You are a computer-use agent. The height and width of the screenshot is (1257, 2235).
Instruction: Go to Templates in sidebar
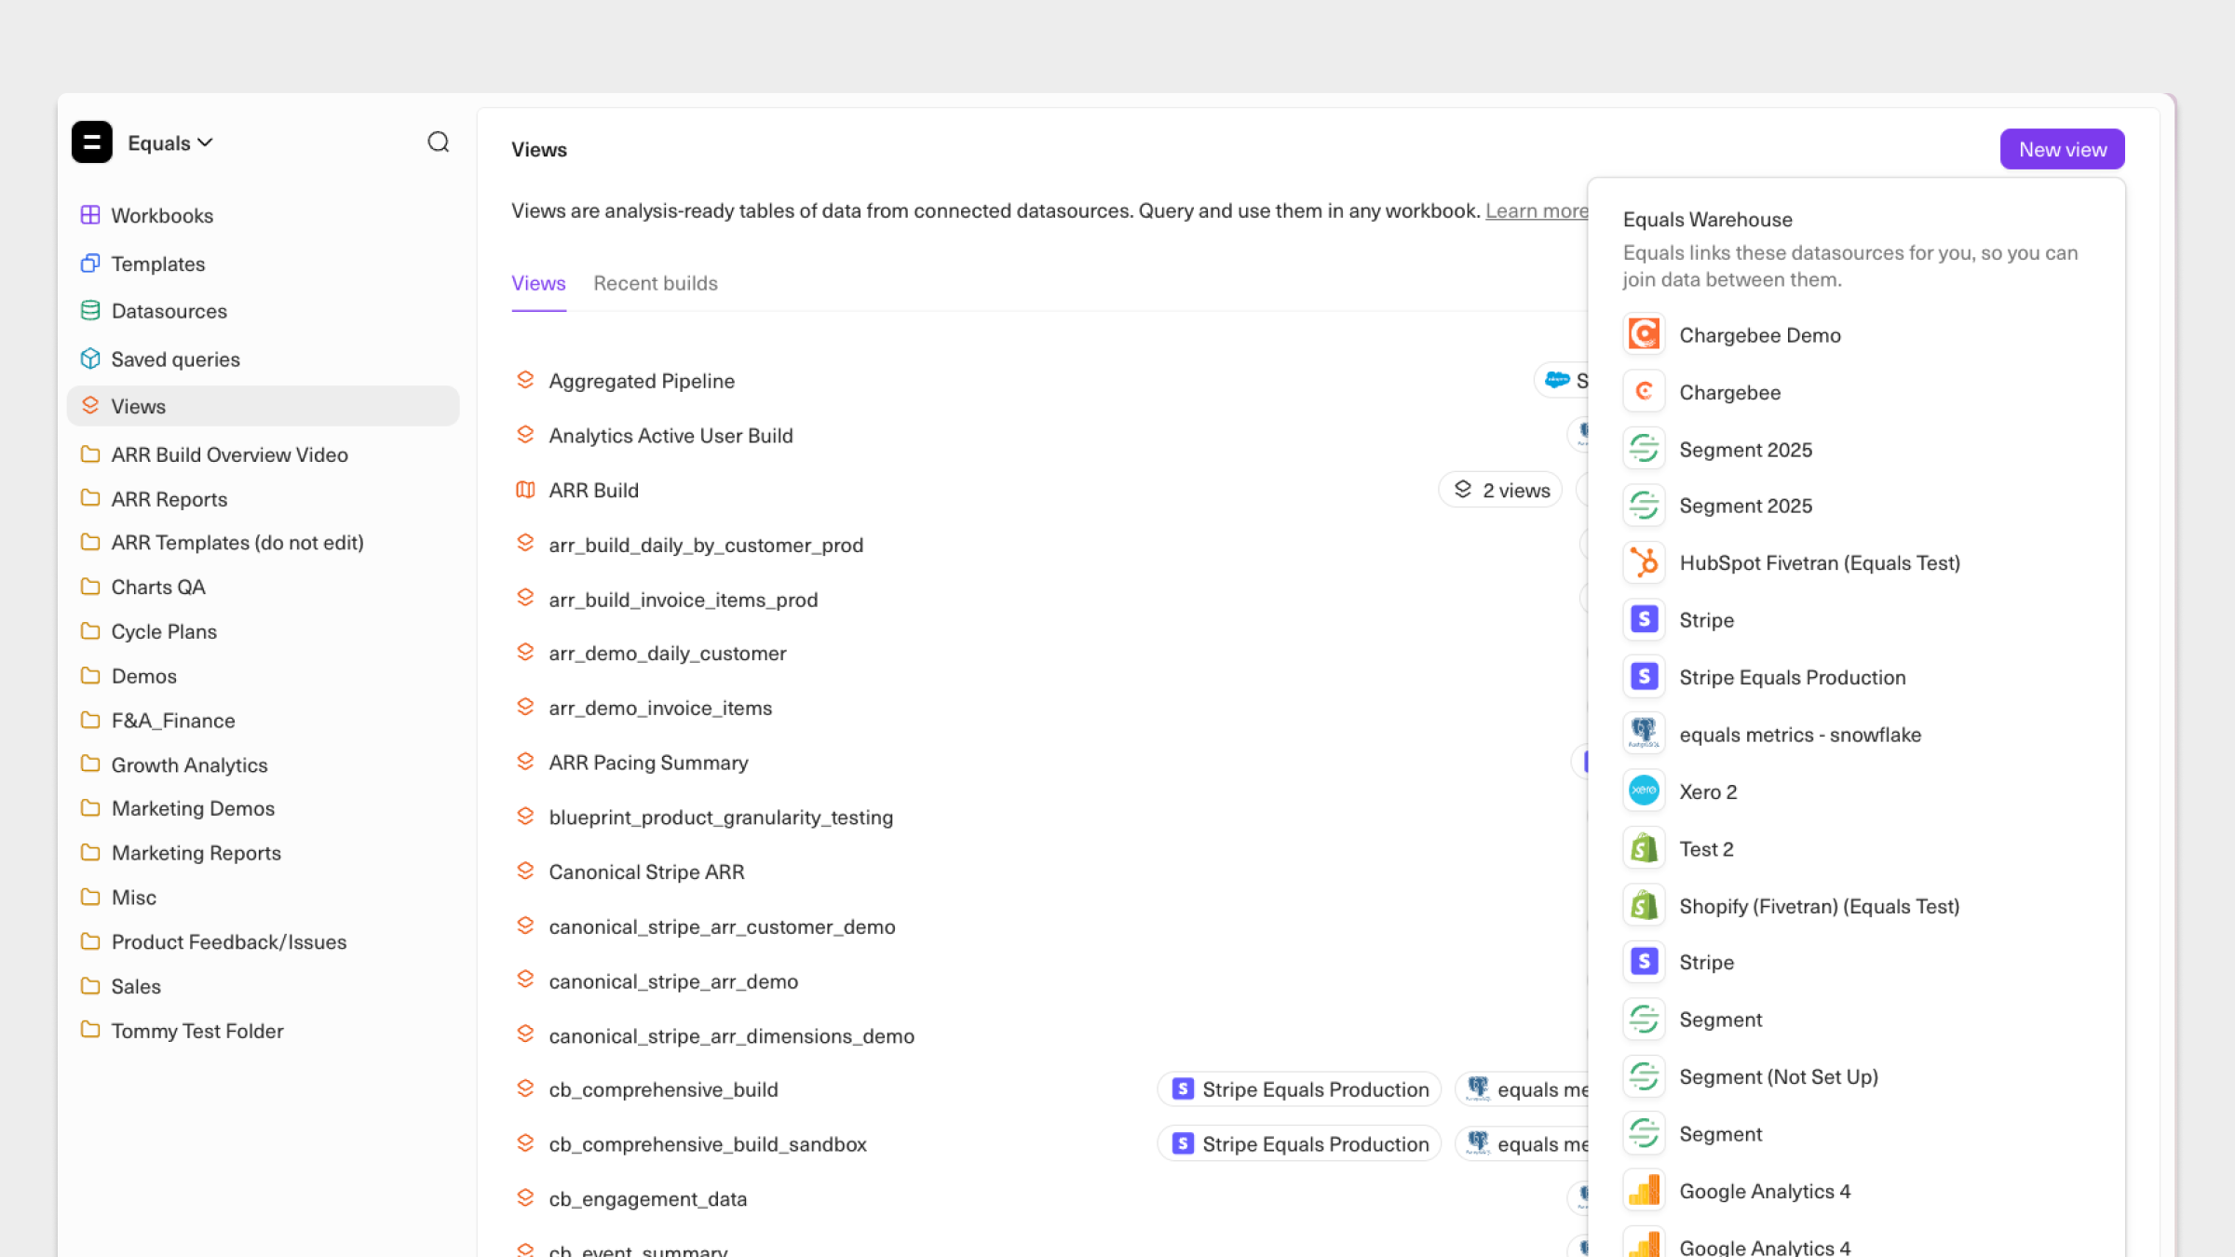(x=157, y=264)
